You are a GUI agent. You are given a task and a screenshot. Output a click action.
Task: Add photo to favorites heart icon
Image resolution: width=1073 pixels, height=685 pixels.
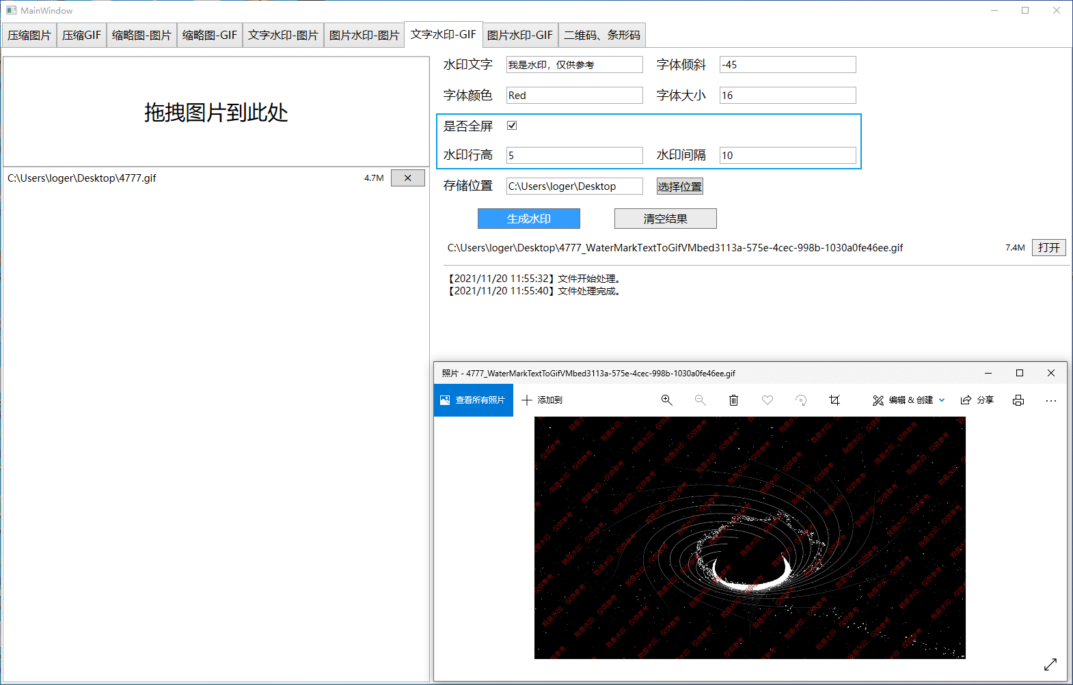click(768, 400)
